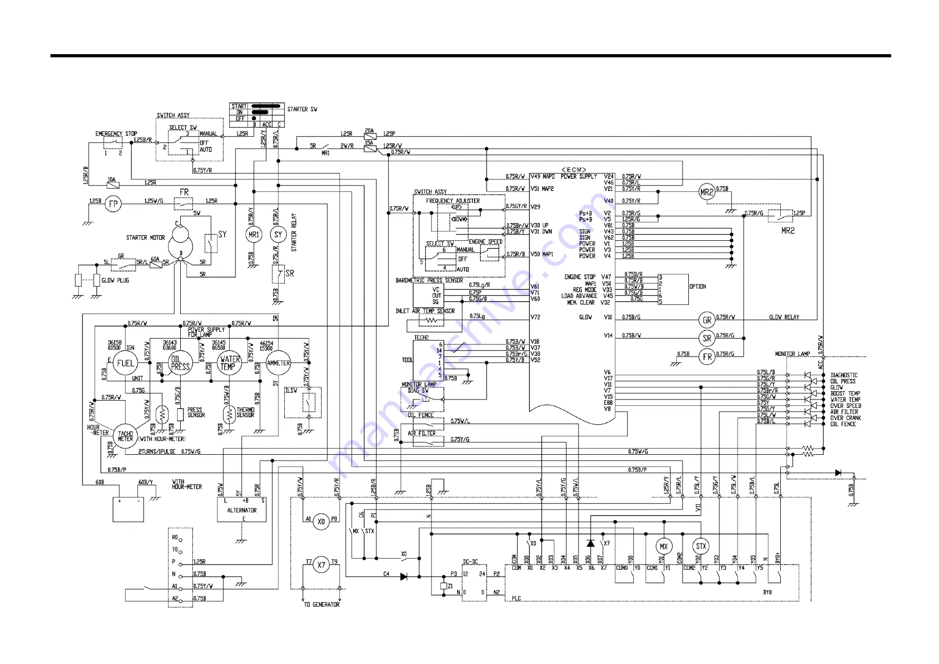Screen dimensions: 939x664
Task: Click the ALTERNATOR block
Action: click(242, 509)
